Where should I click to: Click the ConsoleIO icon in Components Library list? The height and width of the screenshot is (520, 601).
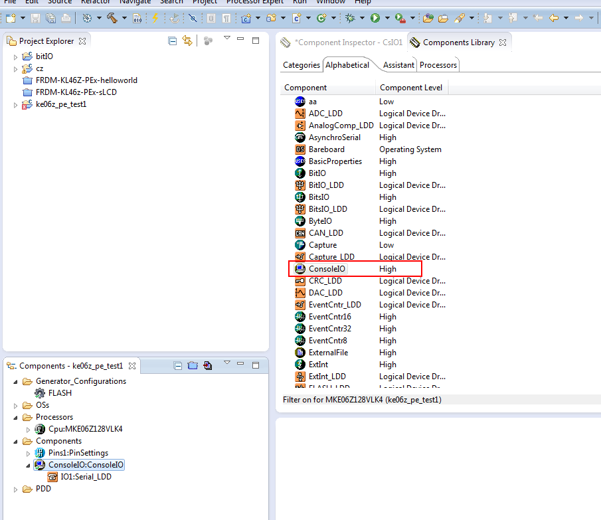[300, 269]
